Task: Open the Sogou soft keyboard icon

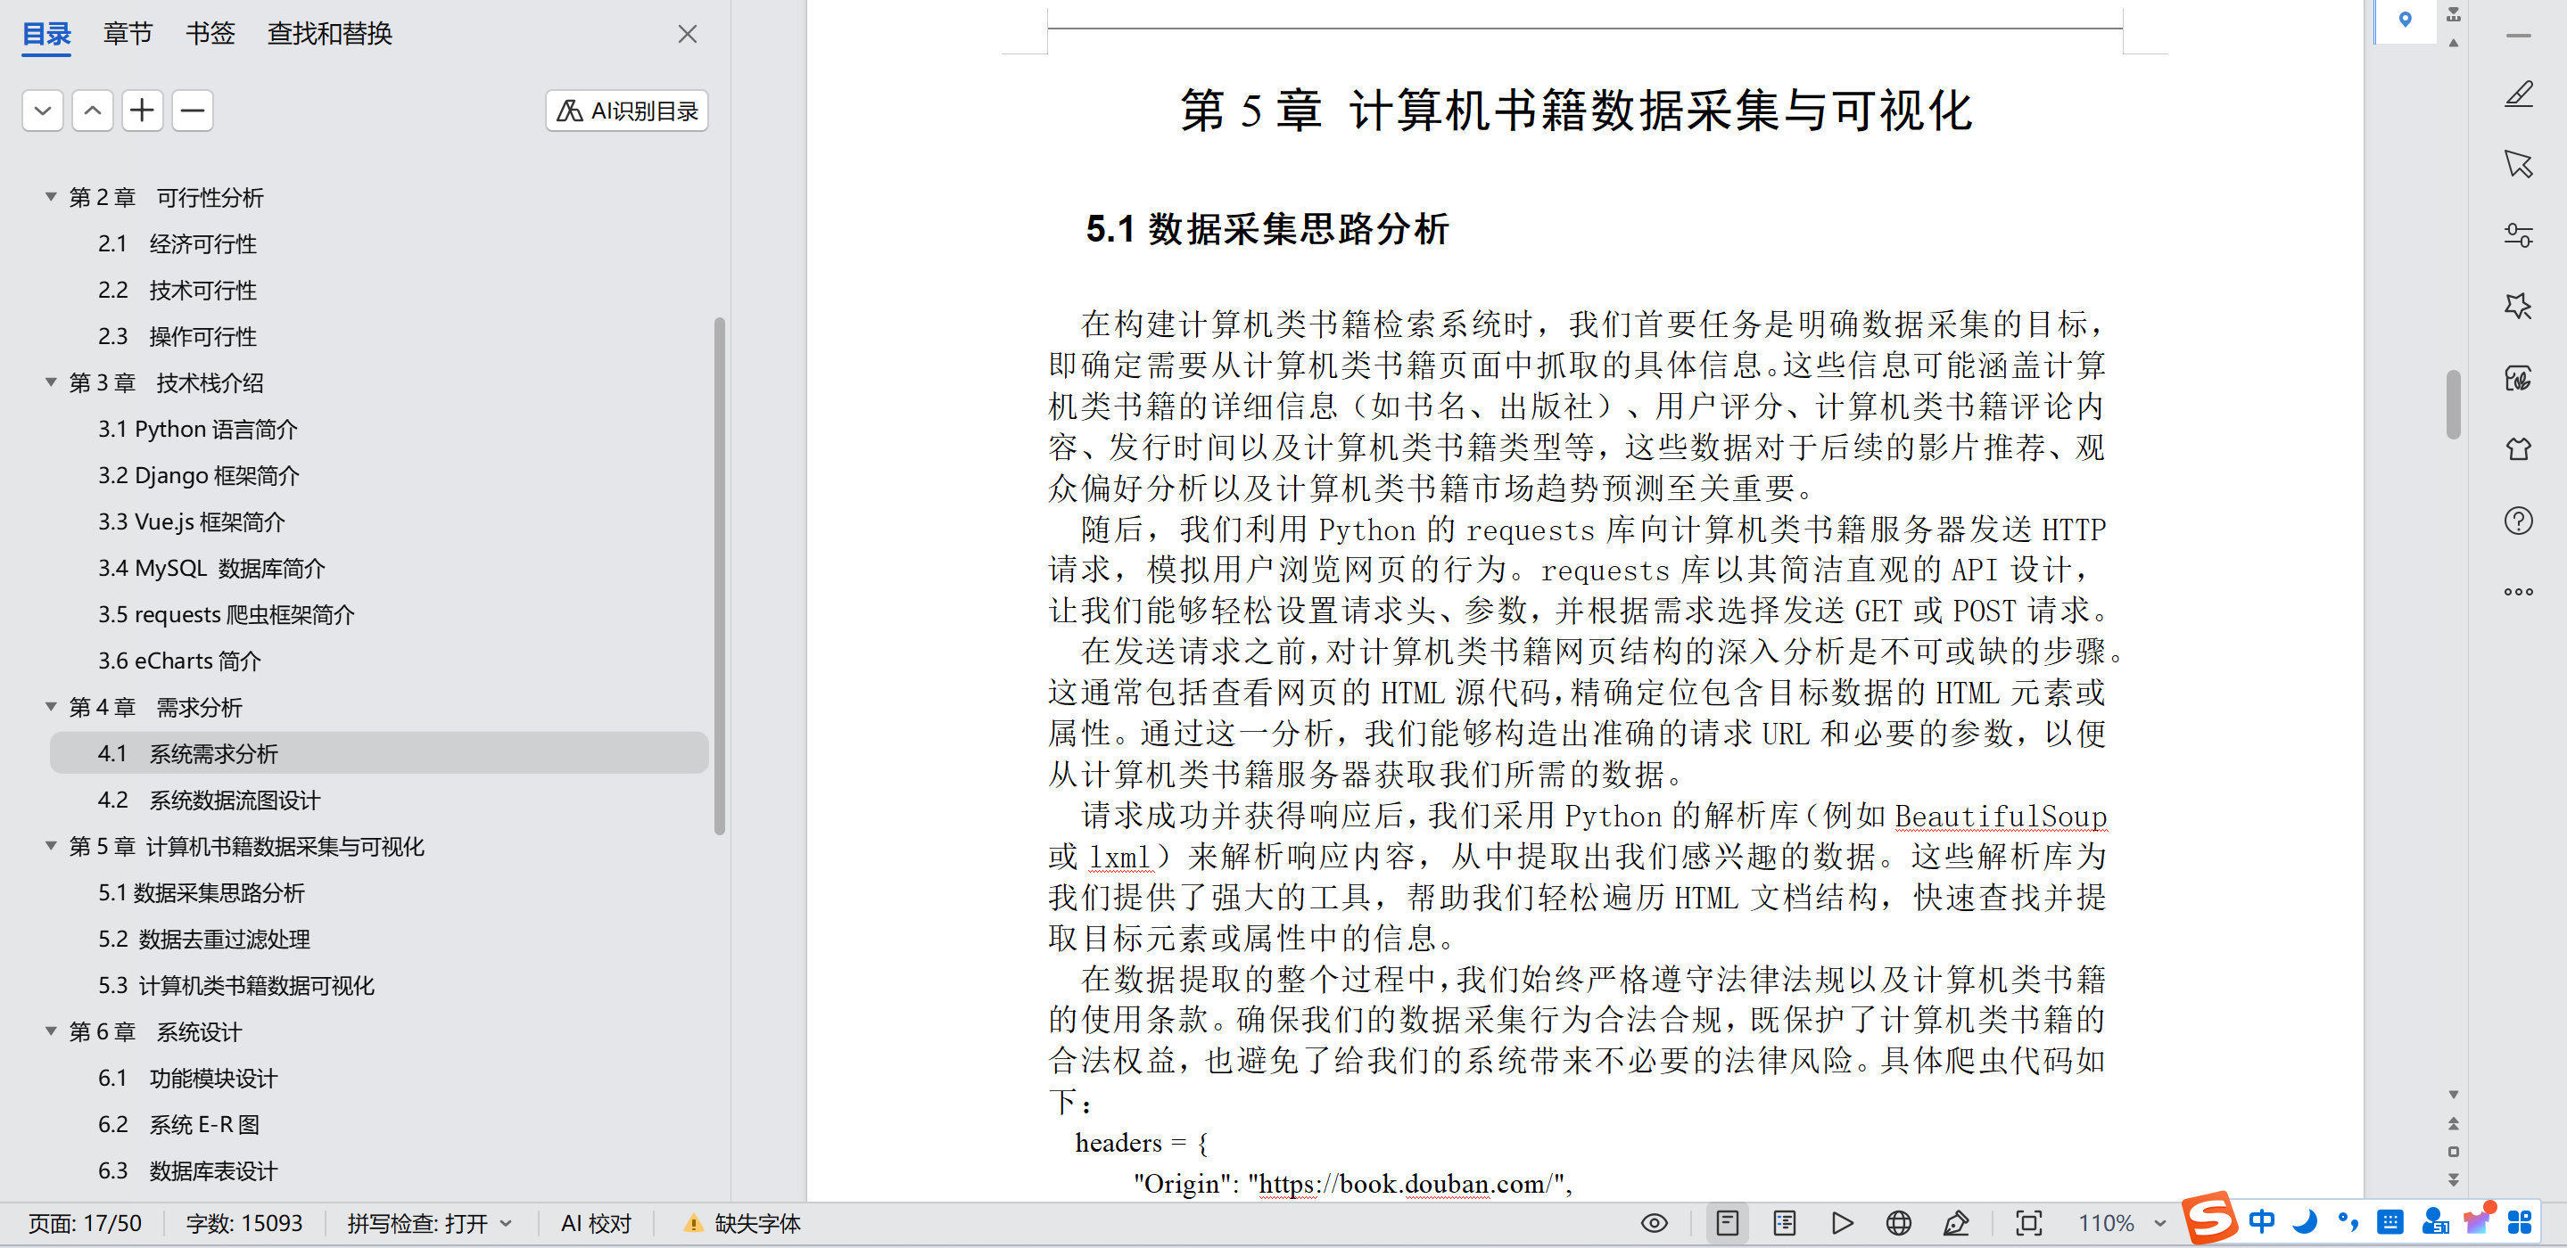Action: 2390,1221
